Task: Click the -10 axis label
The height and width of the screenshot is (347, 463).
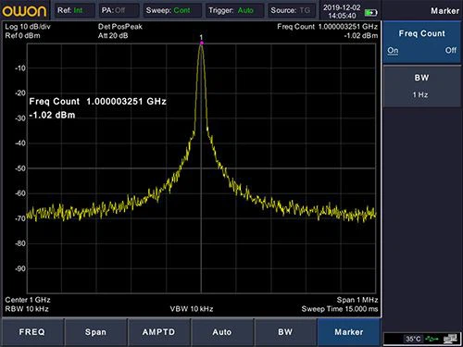Action: 20,68
